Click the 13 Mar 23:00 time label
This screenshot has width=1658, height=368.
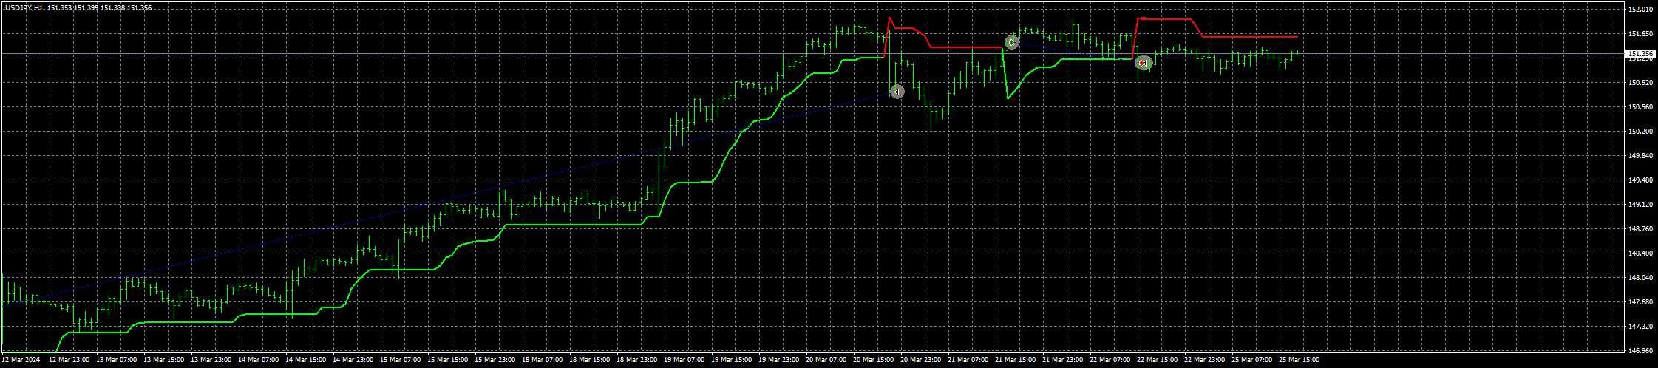[x=211, y=360]
